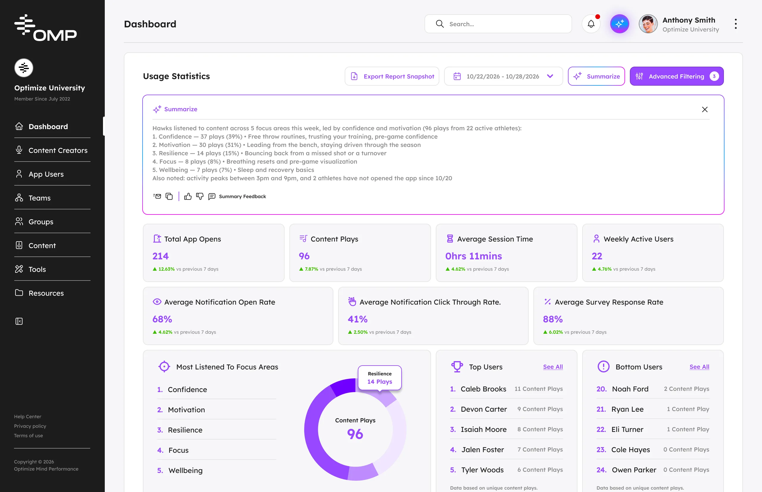See all Top Users

pos(553,367)
